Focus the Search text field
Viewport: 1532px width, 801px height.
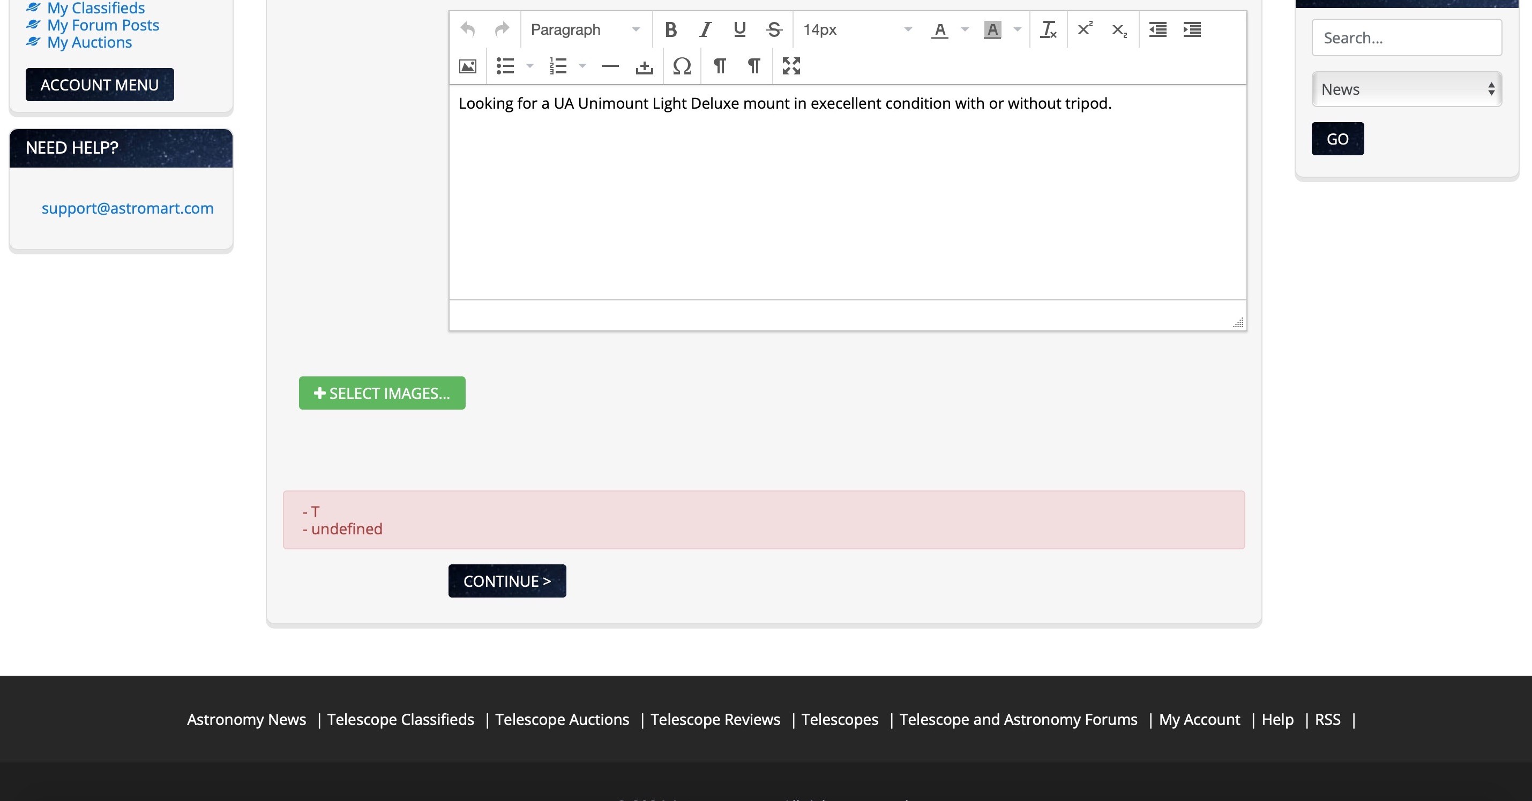[1407, 37]
